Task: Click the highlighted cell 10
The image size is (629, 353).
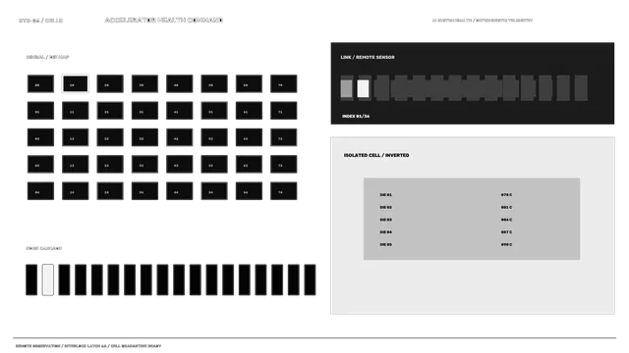Action: 76,84
